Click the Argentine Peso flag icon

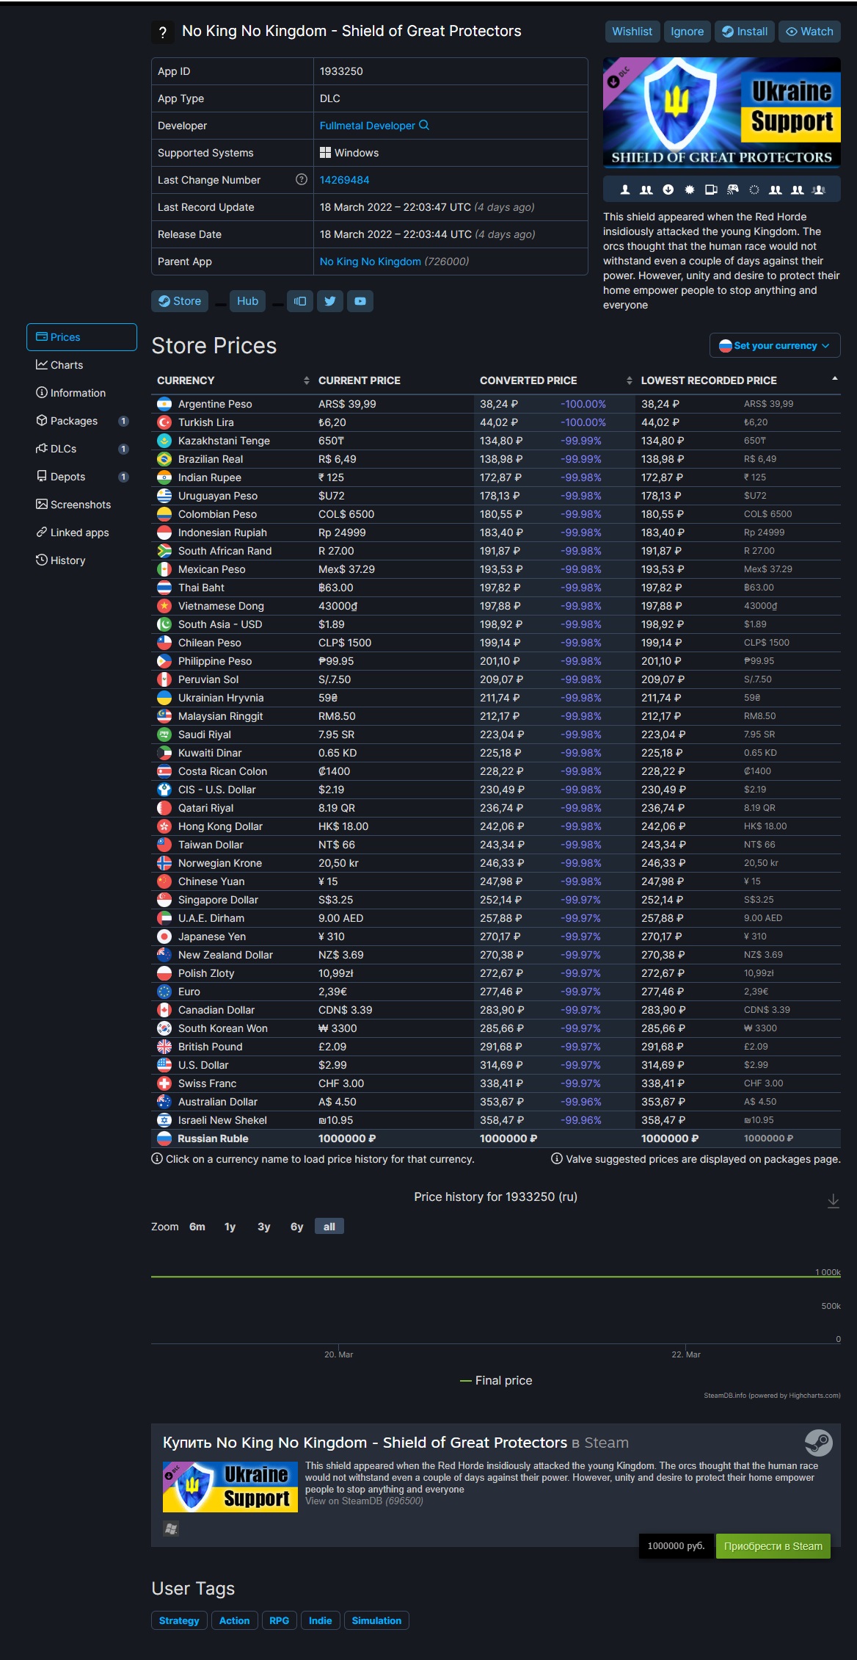pos(164,404)
